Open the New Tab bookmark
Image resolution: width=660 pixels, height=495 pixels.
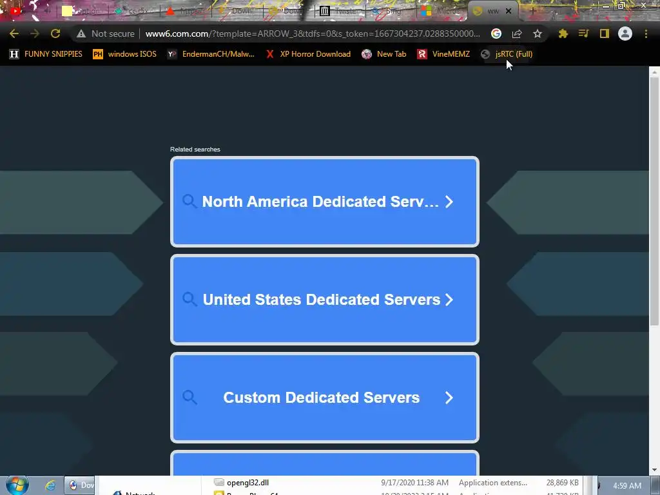[384, 54]
